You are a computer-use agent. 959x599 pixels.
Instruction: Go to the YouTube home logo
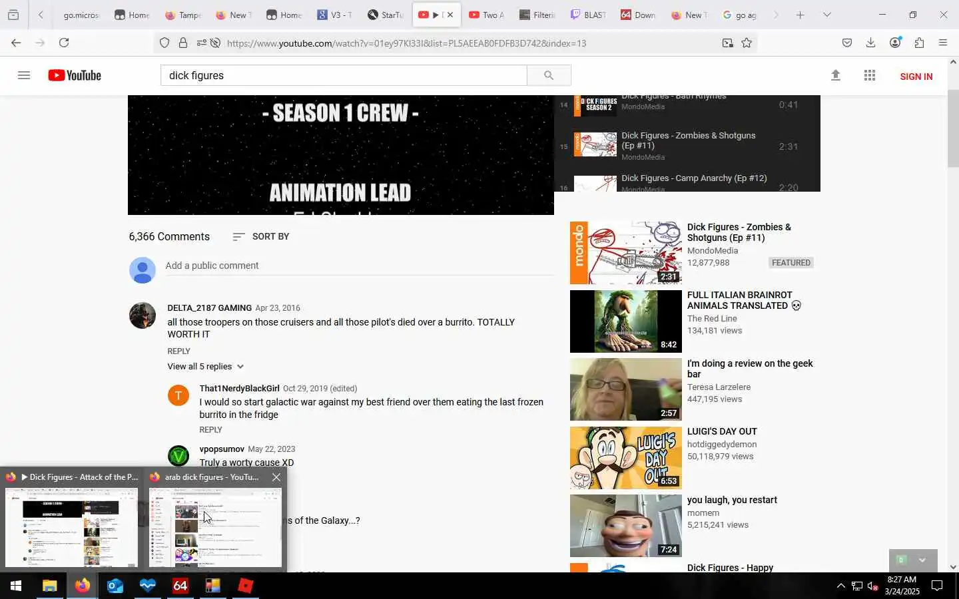point(75,75)
